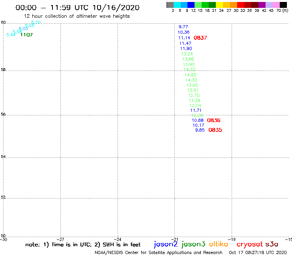Click wave height value 10.36
This screenshot has height=256, width=292.
(x=183, y=32)
